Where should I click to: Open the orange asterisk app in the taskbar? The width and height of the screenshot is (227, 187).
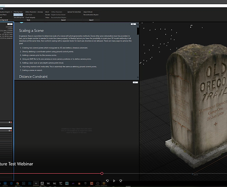tap(104, 183)
